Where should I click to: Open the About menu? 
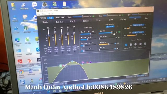[x=50, y=14]
